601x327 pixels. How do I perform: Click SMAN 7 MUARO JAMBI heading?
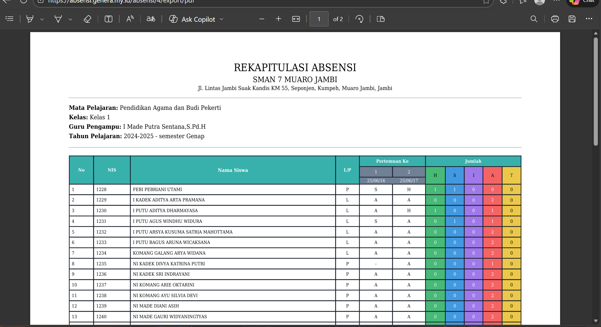(295, 79)
